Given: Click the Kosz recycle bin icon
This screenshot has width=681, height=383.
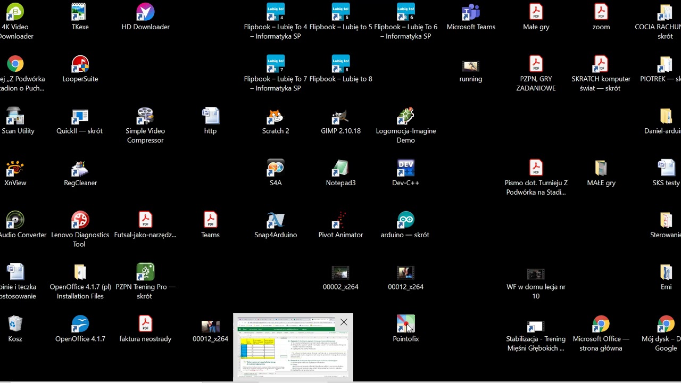Looking at the screenshot, I should (x=15, y=329).
